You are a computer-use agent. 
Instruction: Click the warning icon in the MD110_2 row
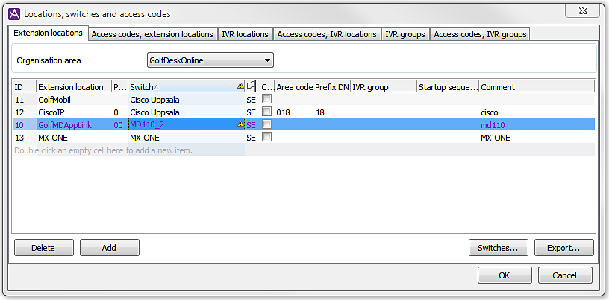[x=240, y=125]
